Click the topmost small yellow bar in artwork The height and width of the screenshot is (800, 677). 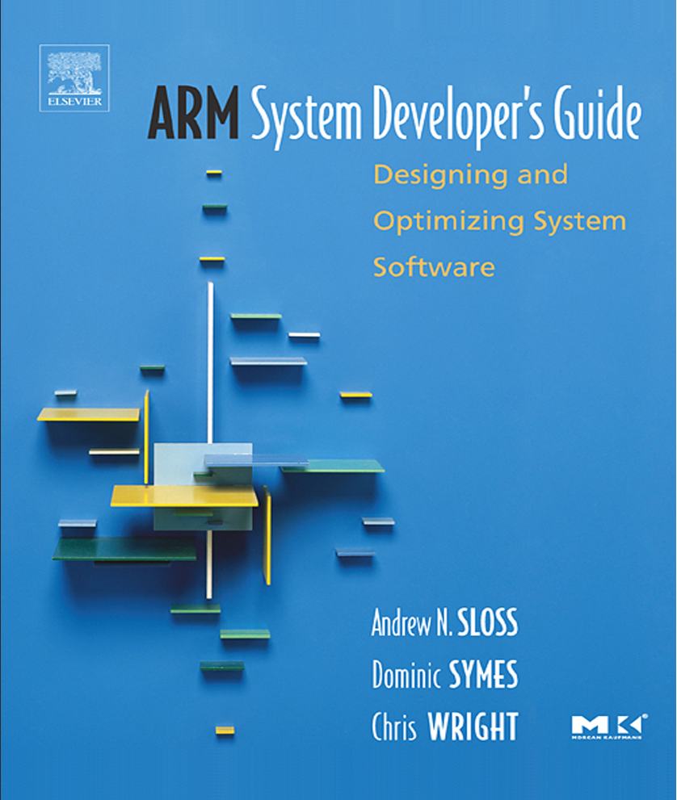click(x=213, y=173)
